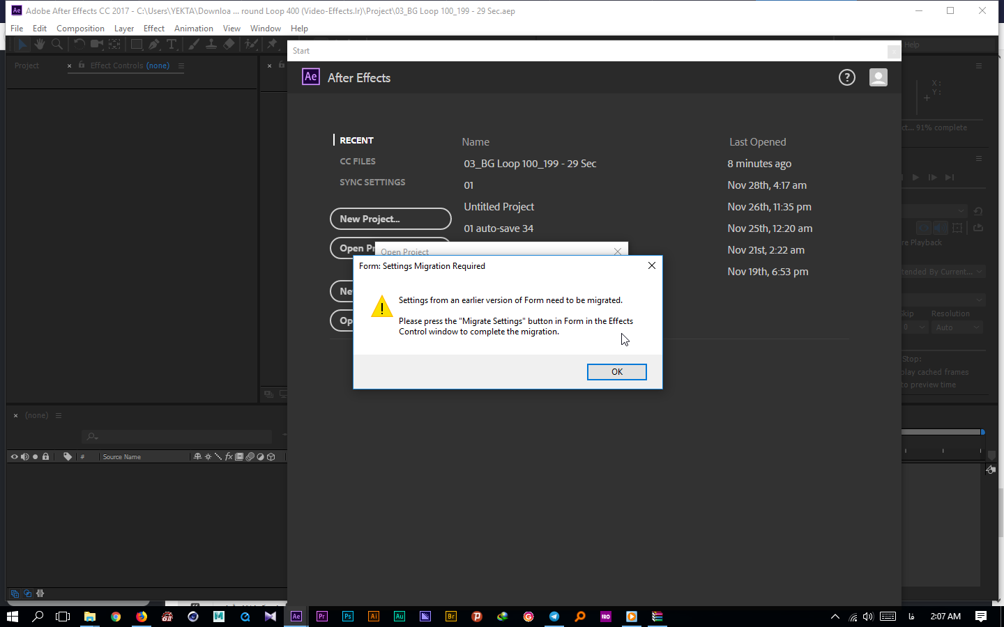Screen dimensions: 1004x627
Task: Select the Roto Brush tool
Action: point(251,44)
